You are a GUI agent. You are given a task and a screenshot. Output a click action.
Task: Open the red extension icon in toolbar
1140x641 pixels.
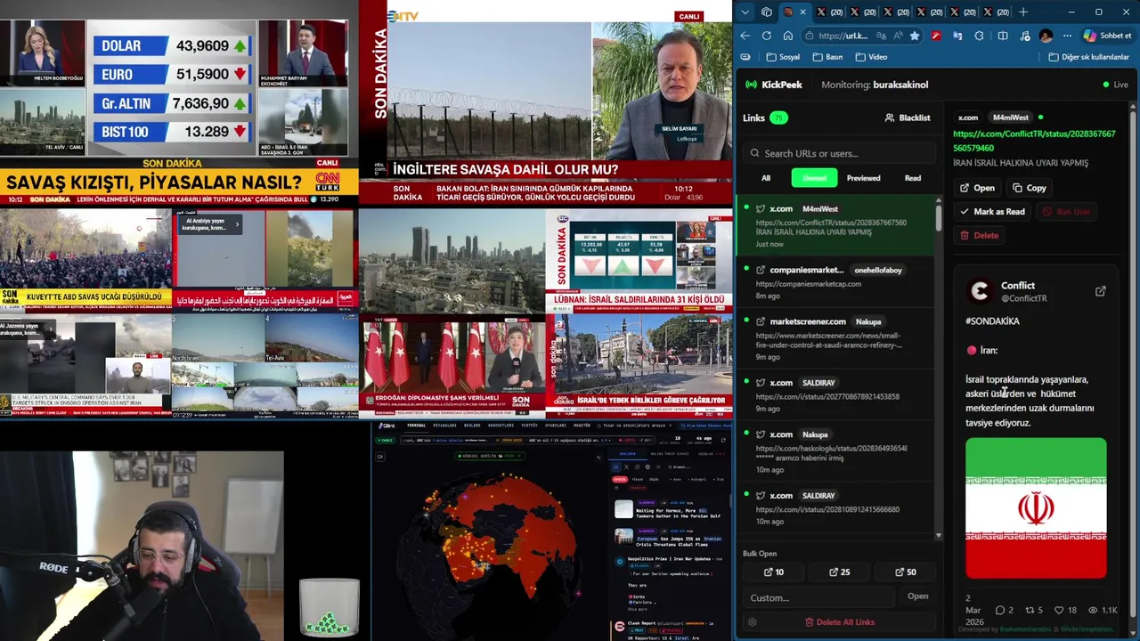click(x=935, y=36)
